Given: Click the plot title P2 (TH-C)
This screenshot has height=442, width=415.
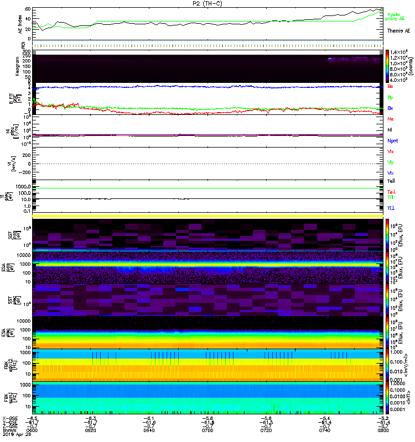Looking at the screenshot, I should pyautogui.click(x=207, y=3).
